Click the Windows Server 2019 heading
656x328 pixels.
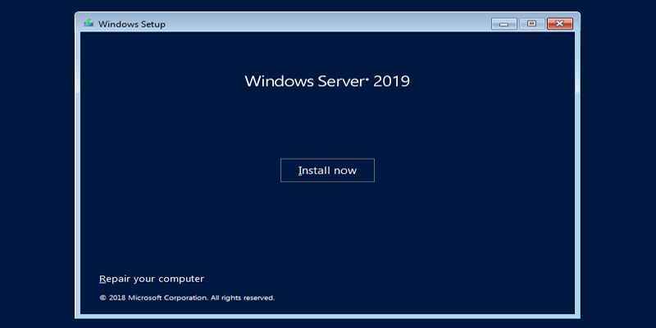point(327,81)
